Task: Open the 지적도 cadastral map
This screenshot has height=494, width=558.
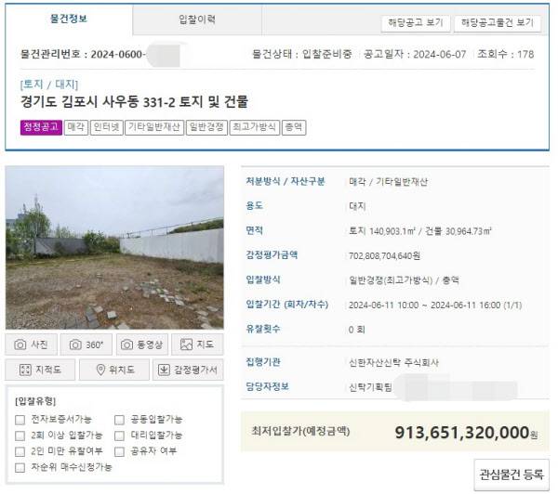Action: pyautogui.click(x=40, y=370)
